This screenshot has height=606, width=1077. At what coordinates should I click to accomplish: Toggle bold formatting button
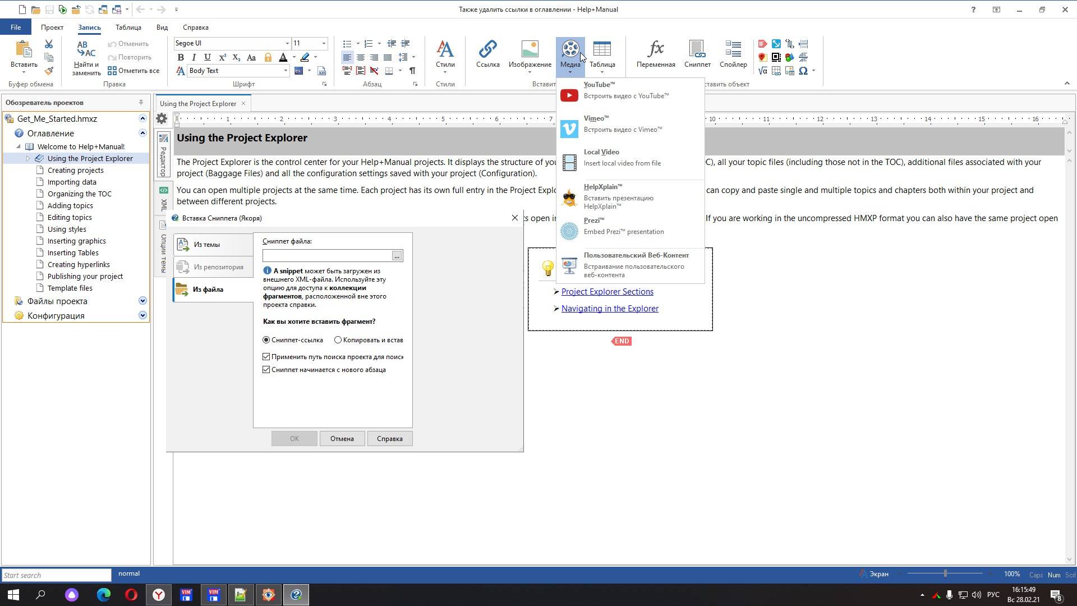coord(181,57)
